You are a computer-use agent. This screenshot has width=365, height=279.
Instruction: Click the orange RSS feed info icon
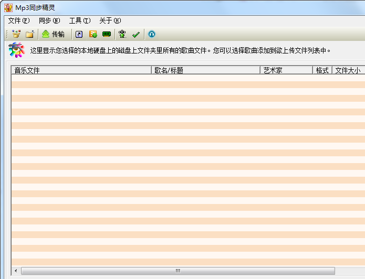point(93,34)
